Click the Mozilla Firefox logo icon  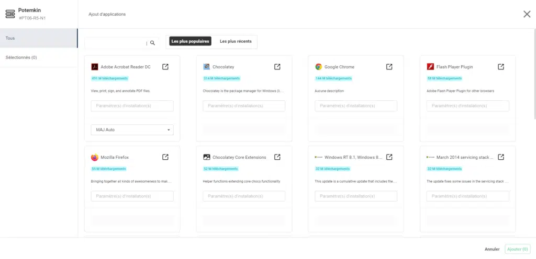tap(95, 158)
